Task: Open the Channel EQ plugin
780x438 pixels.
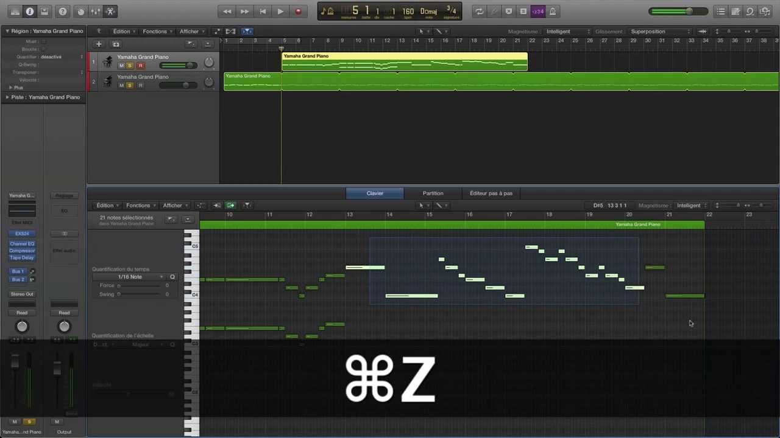Action: (x=22, y=244)
